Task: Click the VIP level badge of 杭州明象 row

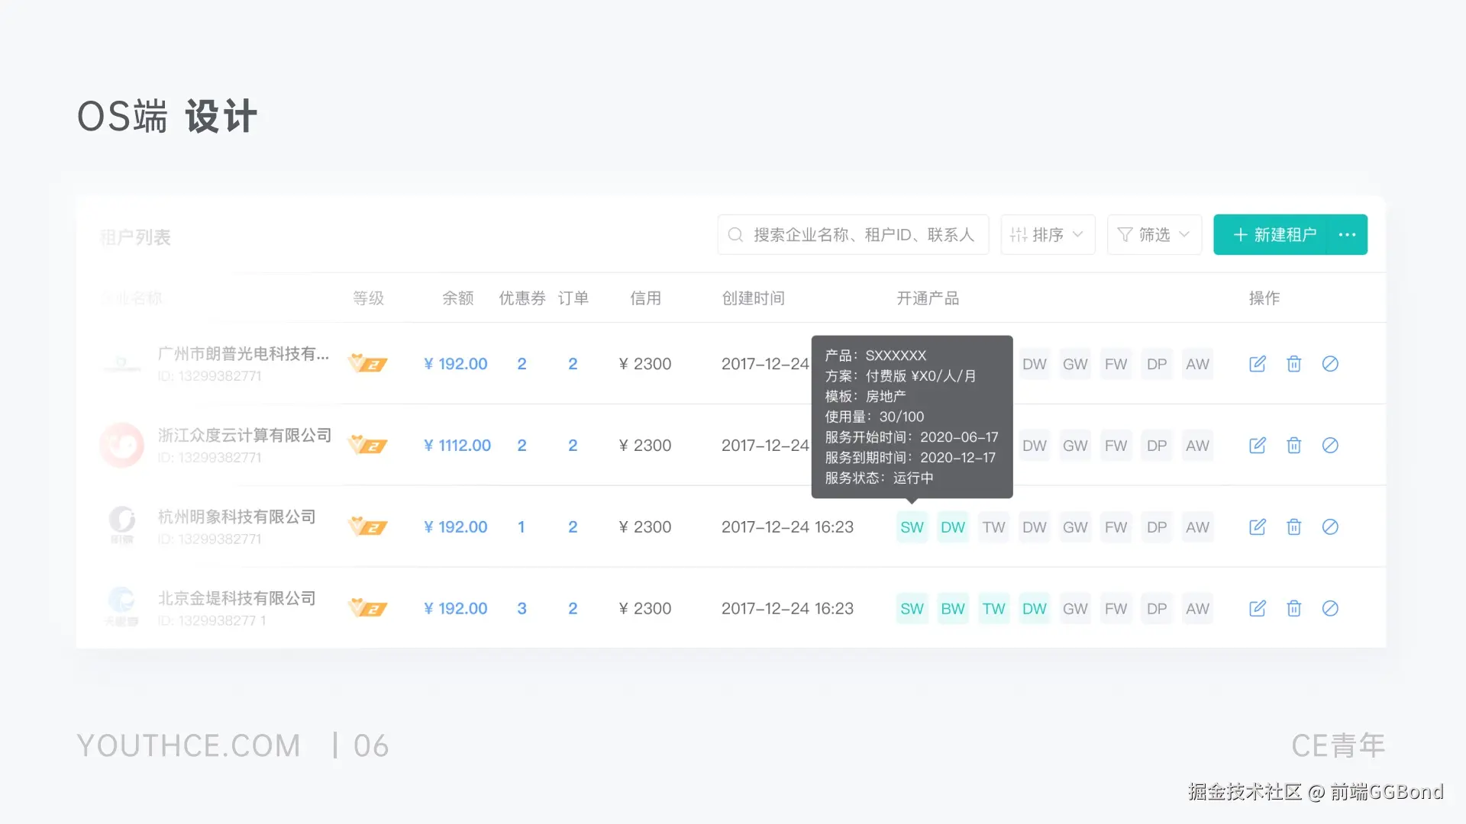Action: [367, 527]
